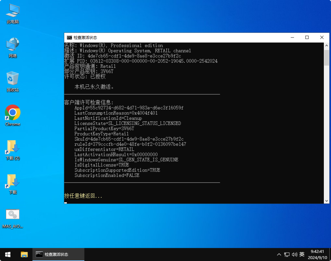Click the console cmd icon on the taskbar button
The width and height of the screenshot is (331, 261).
[x=40, y=254]
